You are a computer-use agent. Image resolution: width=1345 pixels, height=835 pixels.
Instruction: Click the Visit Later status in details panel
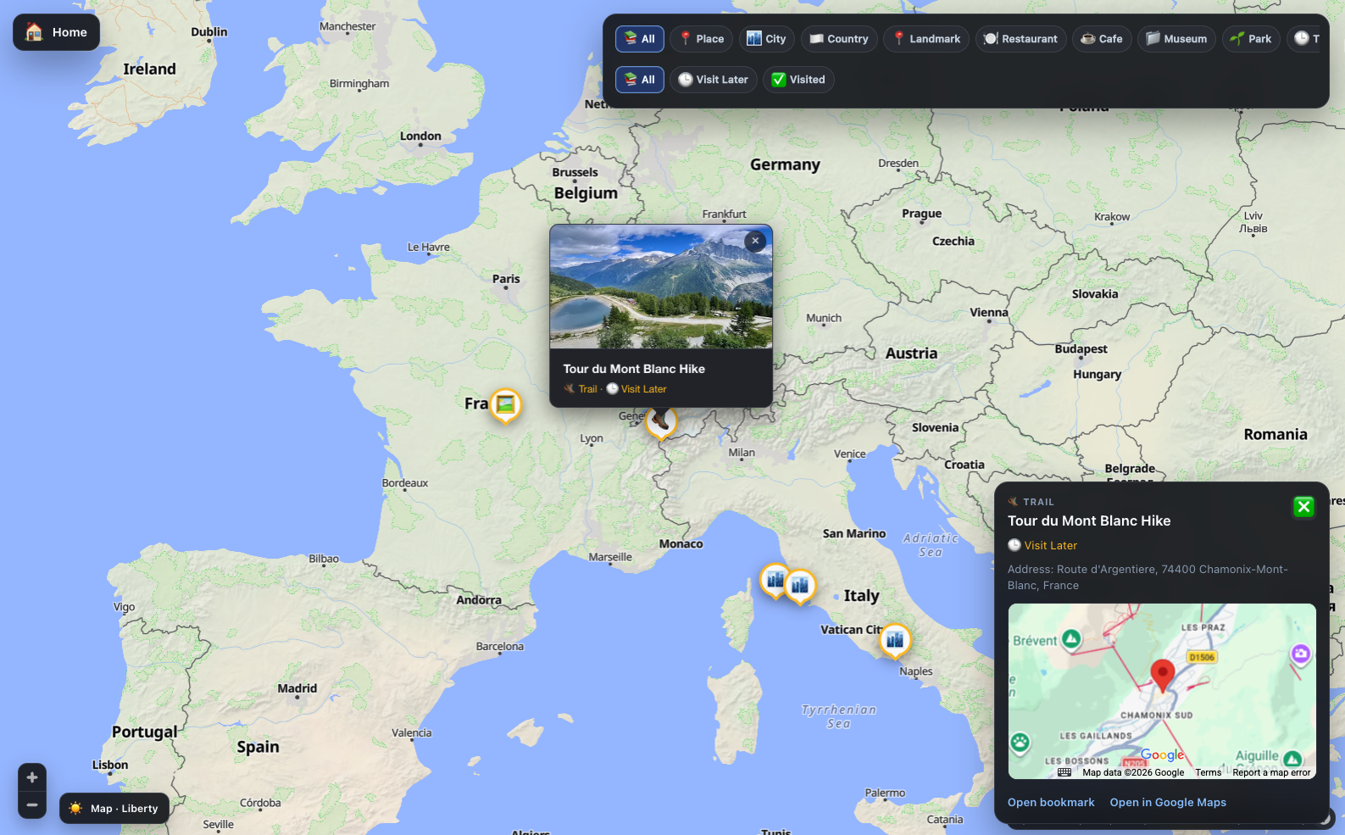[1042, 545]
